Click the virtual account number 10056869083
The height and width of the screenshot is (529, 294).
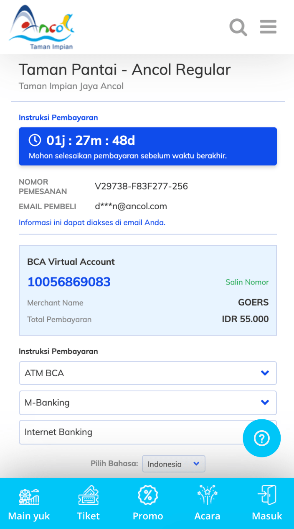[x=69, y=282]
